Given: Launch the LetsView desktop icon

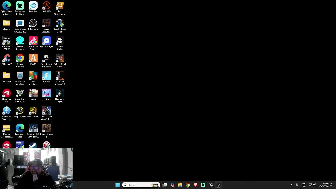Looking at the screenshot, I should (33, 7).
